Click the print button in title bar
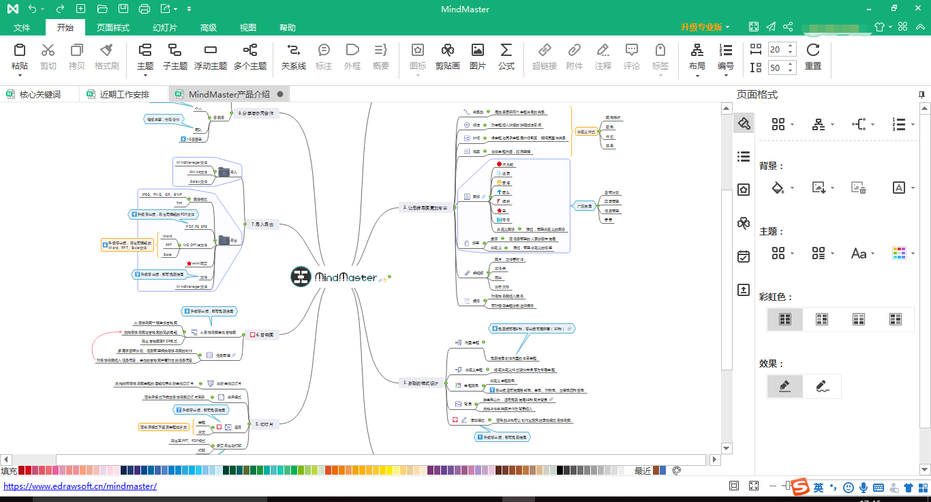Viewport: 931px width, 502px height. coord(144,9)
